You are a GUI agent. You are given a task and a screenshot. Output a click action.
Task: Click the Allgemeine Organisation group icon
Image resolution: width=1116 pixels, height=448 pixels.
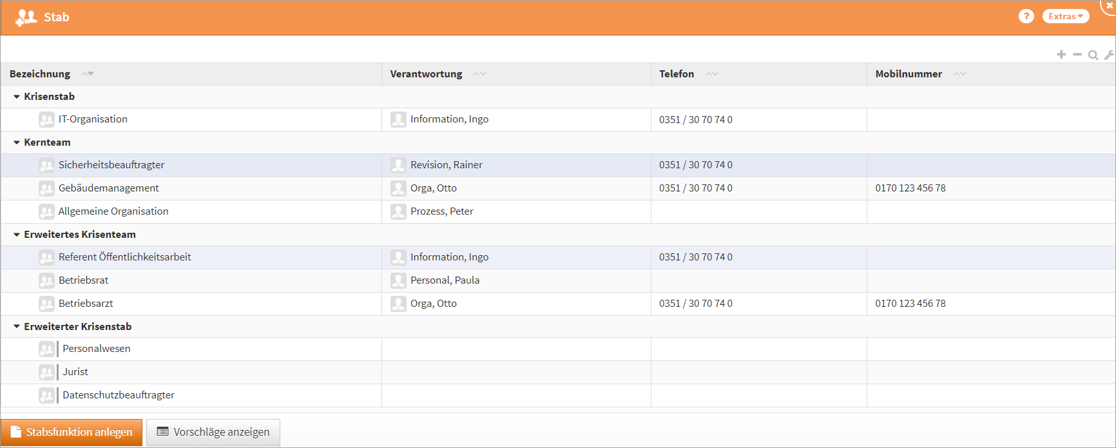coord(46,211)
